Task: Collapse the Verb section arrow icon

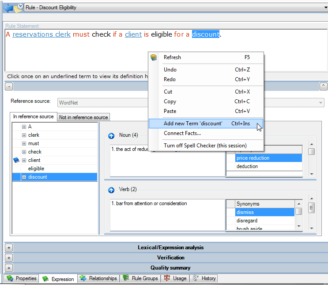Action: 111,190
